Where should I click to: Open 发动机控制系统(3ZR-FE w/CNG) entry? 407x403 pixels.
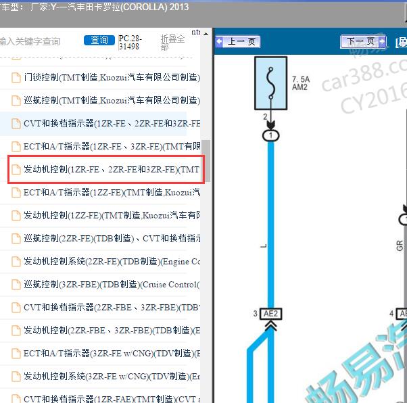click(x=112, y=376)
